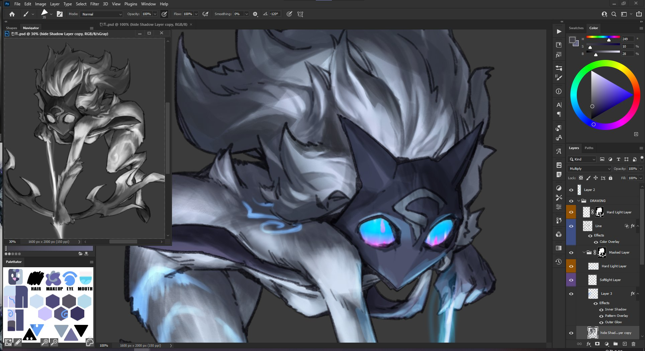Enable airbrush-style build-up icon

pos(206,14)
